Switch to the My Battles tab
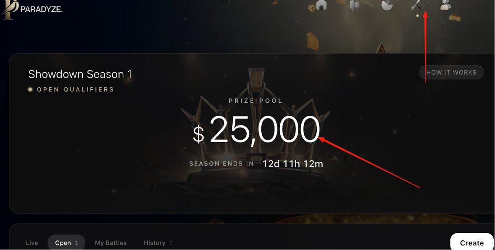 111,243
